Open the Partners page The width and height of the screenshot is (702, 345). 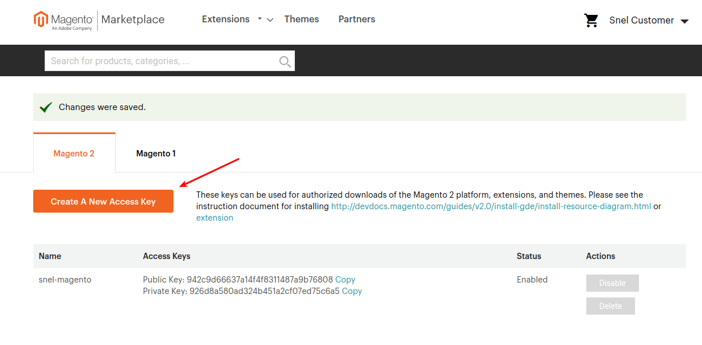pyautogui.click(x=357, y=19)
